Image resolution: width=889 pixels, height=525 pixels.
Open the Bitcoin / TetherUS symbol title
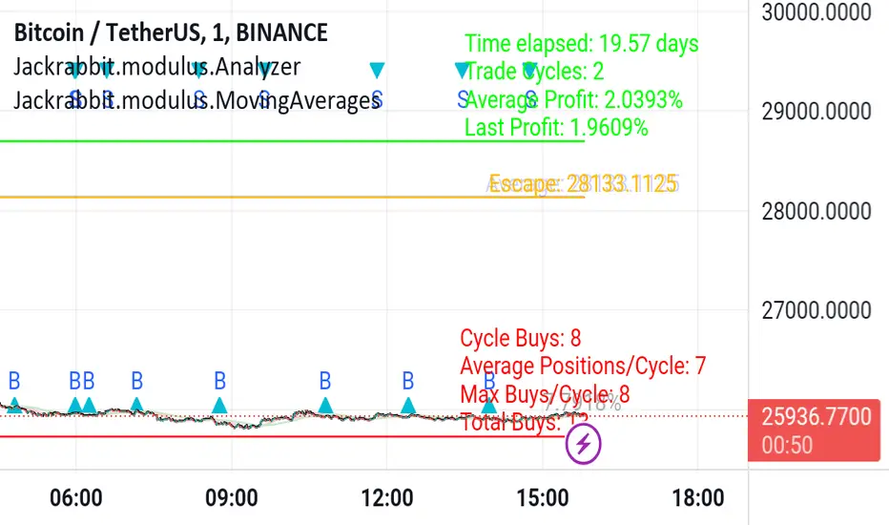[171, 33]
